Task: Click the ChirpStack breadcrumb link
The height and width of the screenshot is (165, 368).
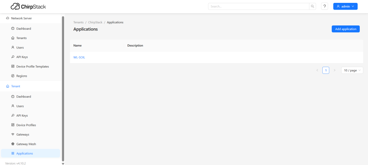Action: [95, 22]
